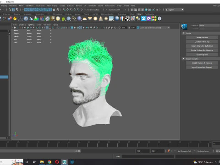Click the blue Chaos Cloud shelf icon

tap(143, 19)
